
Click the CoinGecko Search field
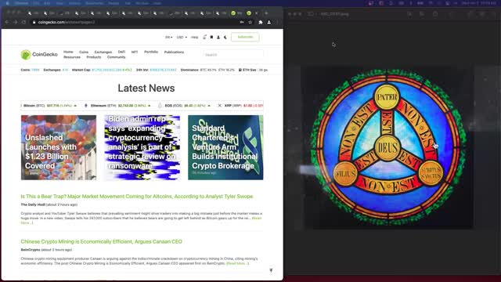coord(233,55)
